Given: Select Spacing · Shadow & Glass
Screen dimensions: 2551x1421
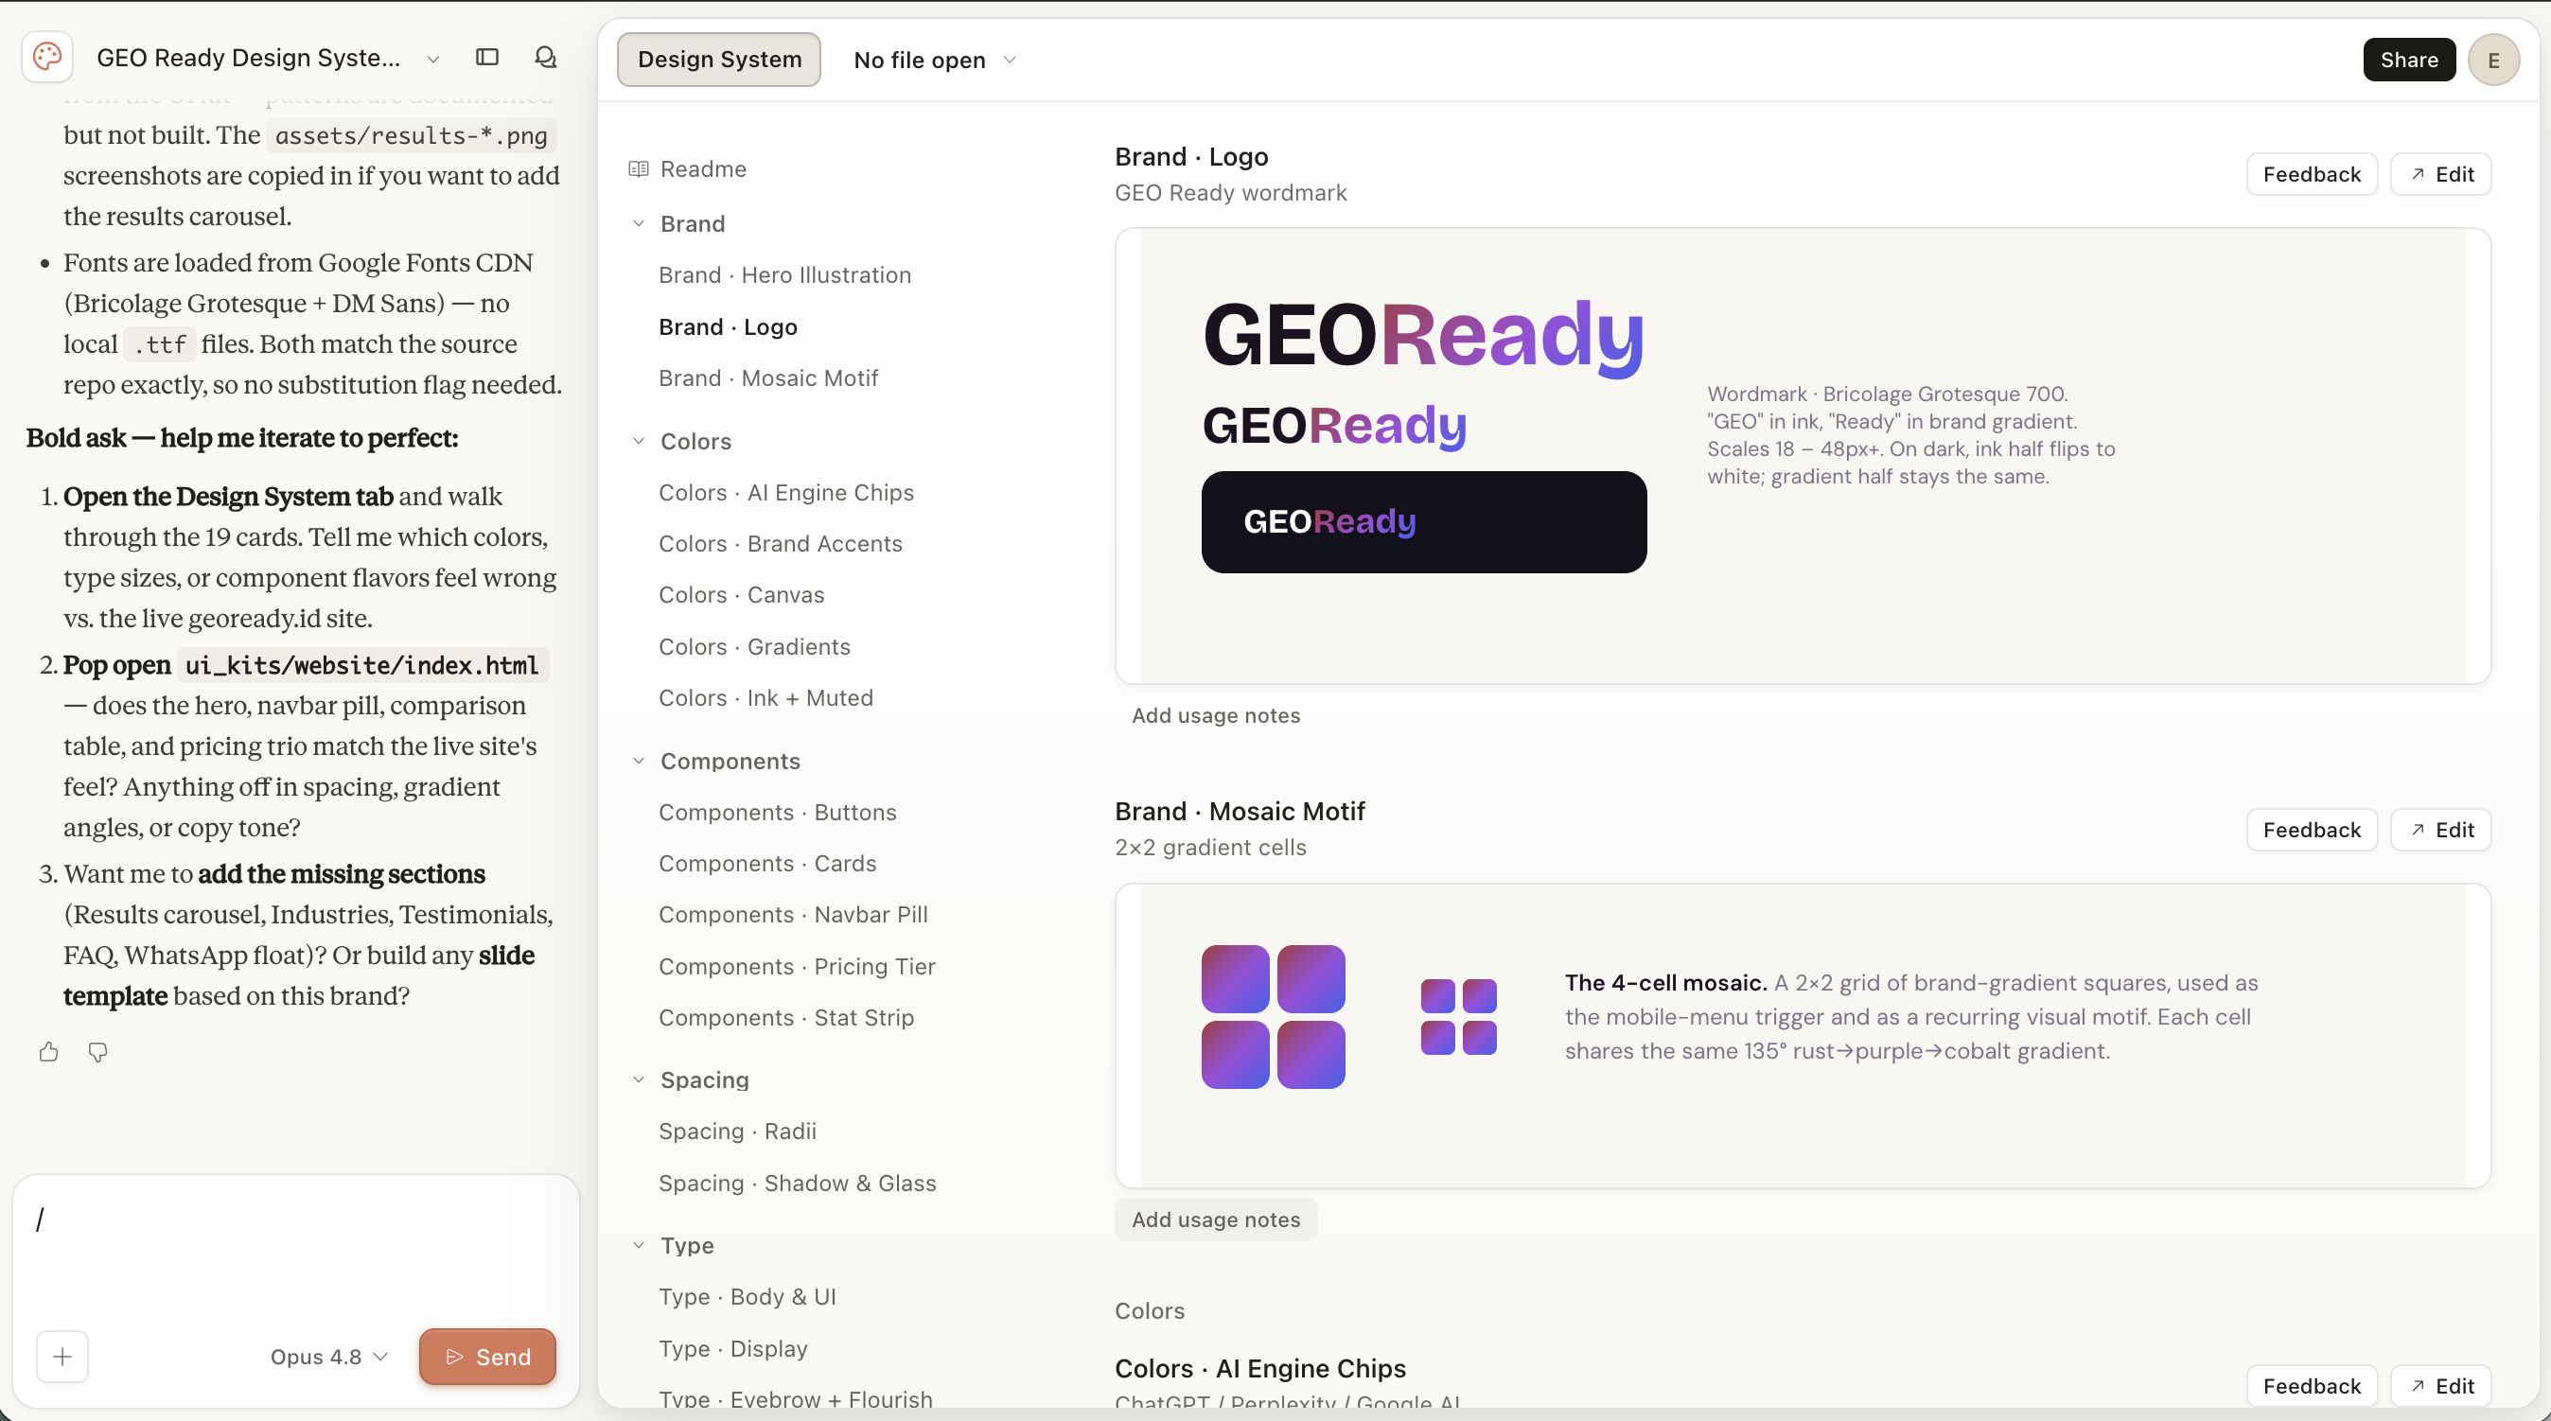Looking at the screenshot, I should 797,1184.
